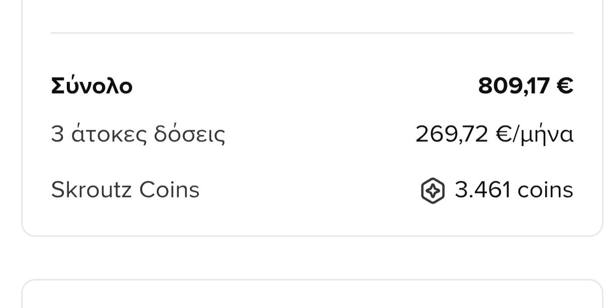Tap the word coins after 3.461

click(545, 190)
